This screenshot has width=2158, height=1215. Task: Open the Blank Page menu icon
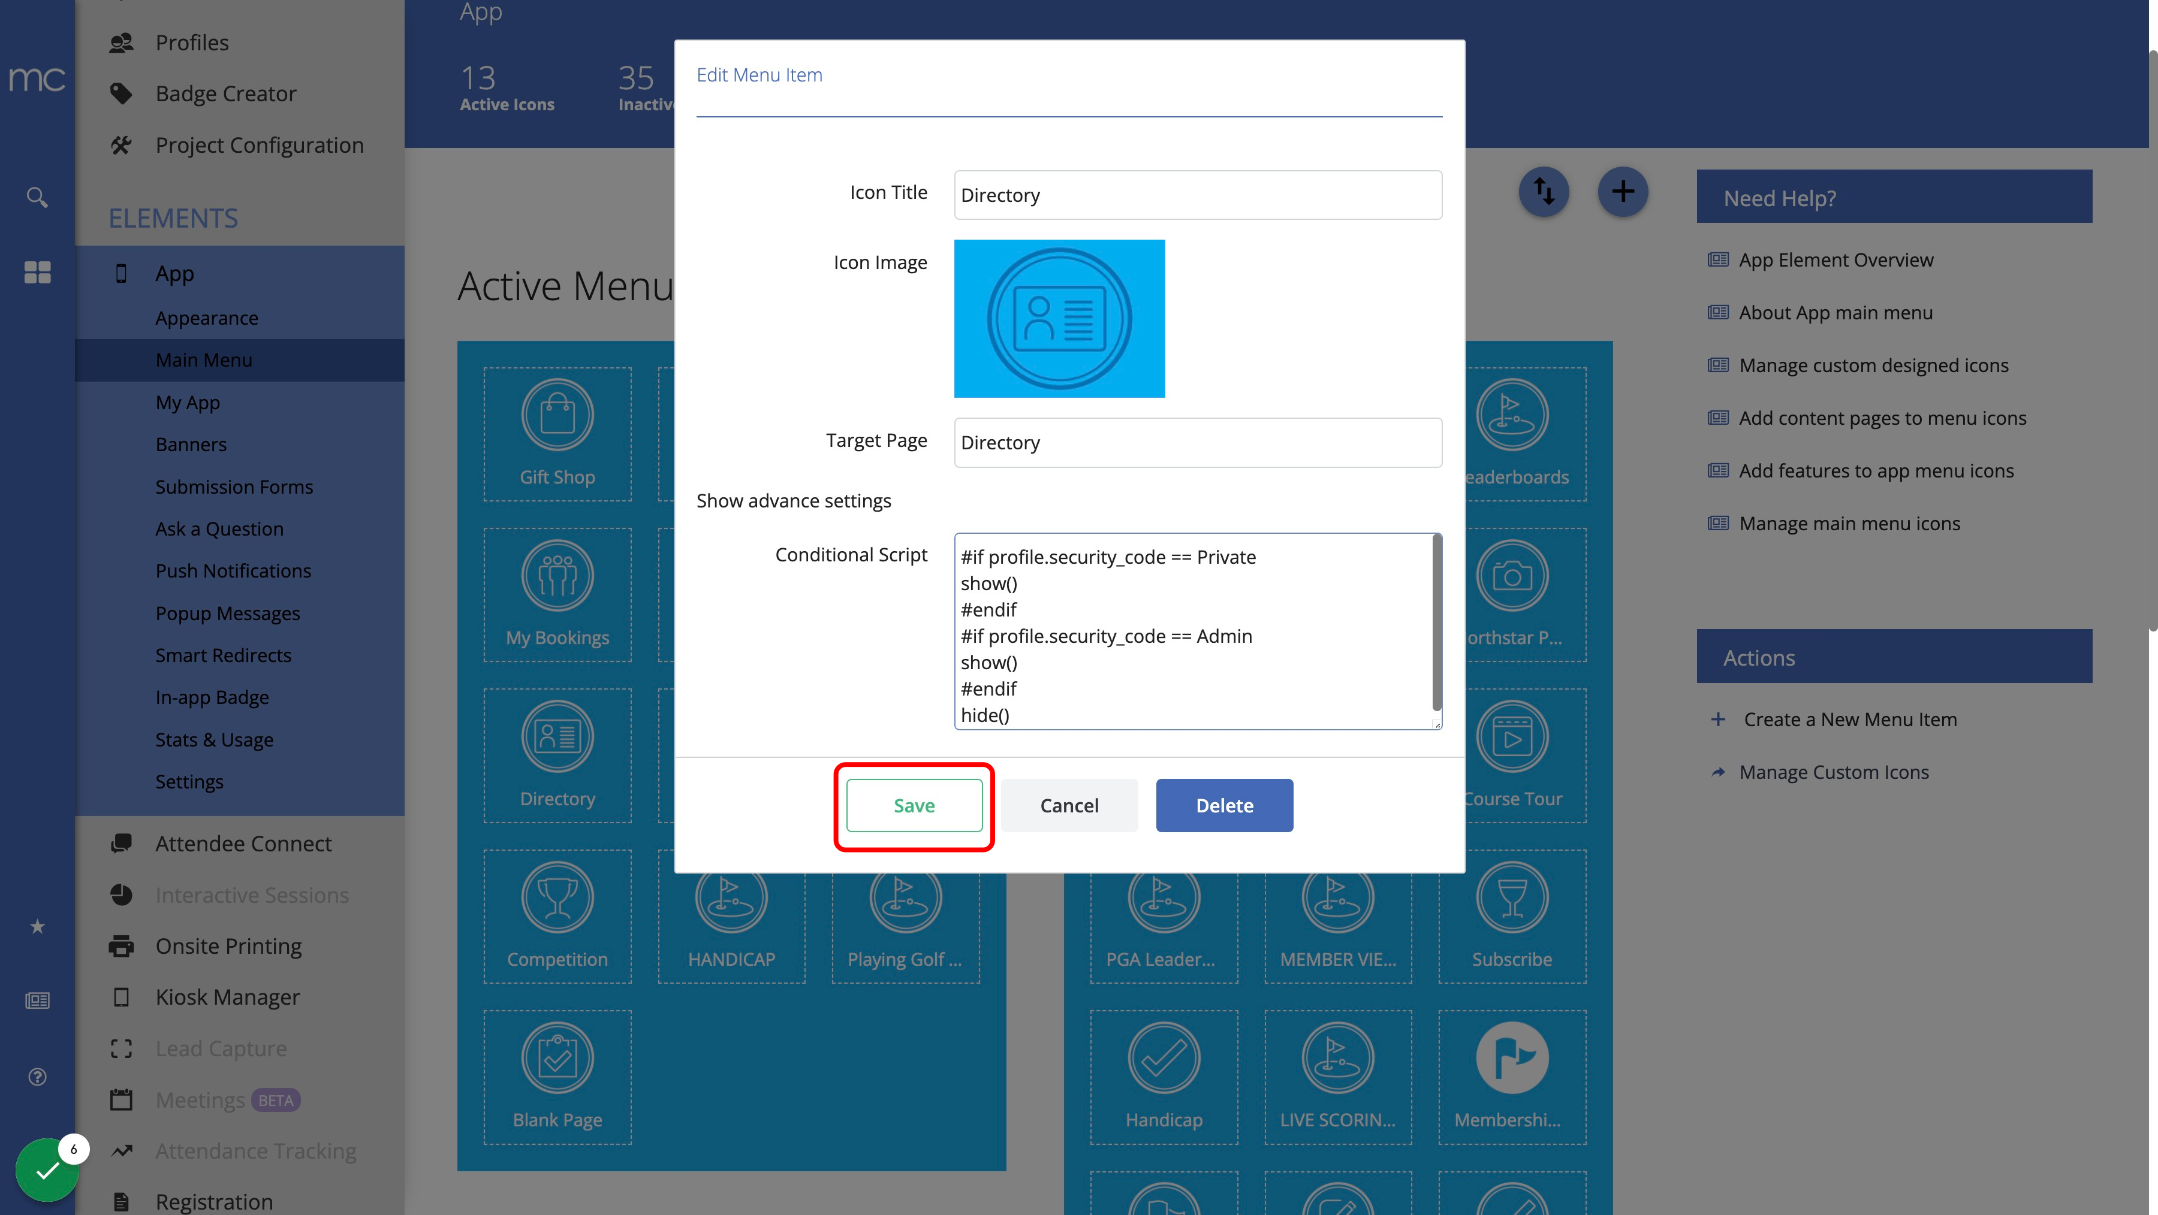pyautogui.click(x=557, y=1077)
